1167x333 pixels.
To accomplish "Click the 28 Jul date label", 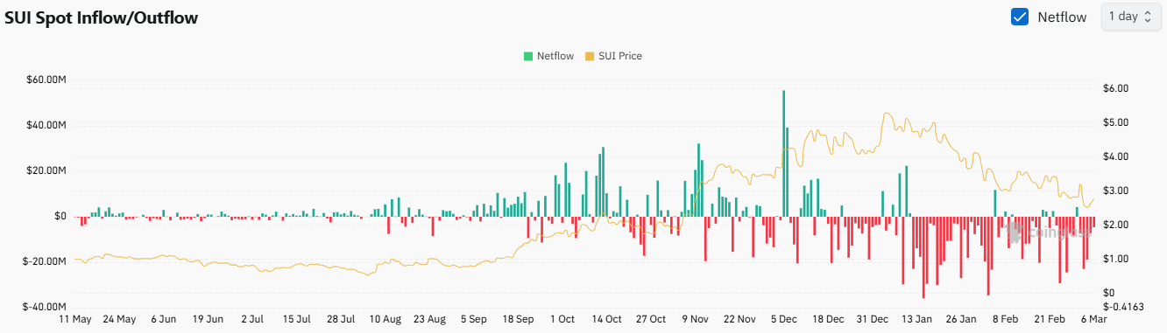I will coord(341,320).
